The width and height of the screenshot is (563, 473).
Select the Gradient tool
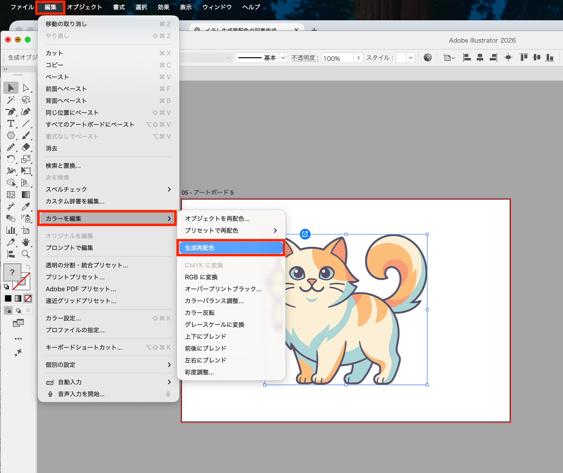click(x=26, y=195)
